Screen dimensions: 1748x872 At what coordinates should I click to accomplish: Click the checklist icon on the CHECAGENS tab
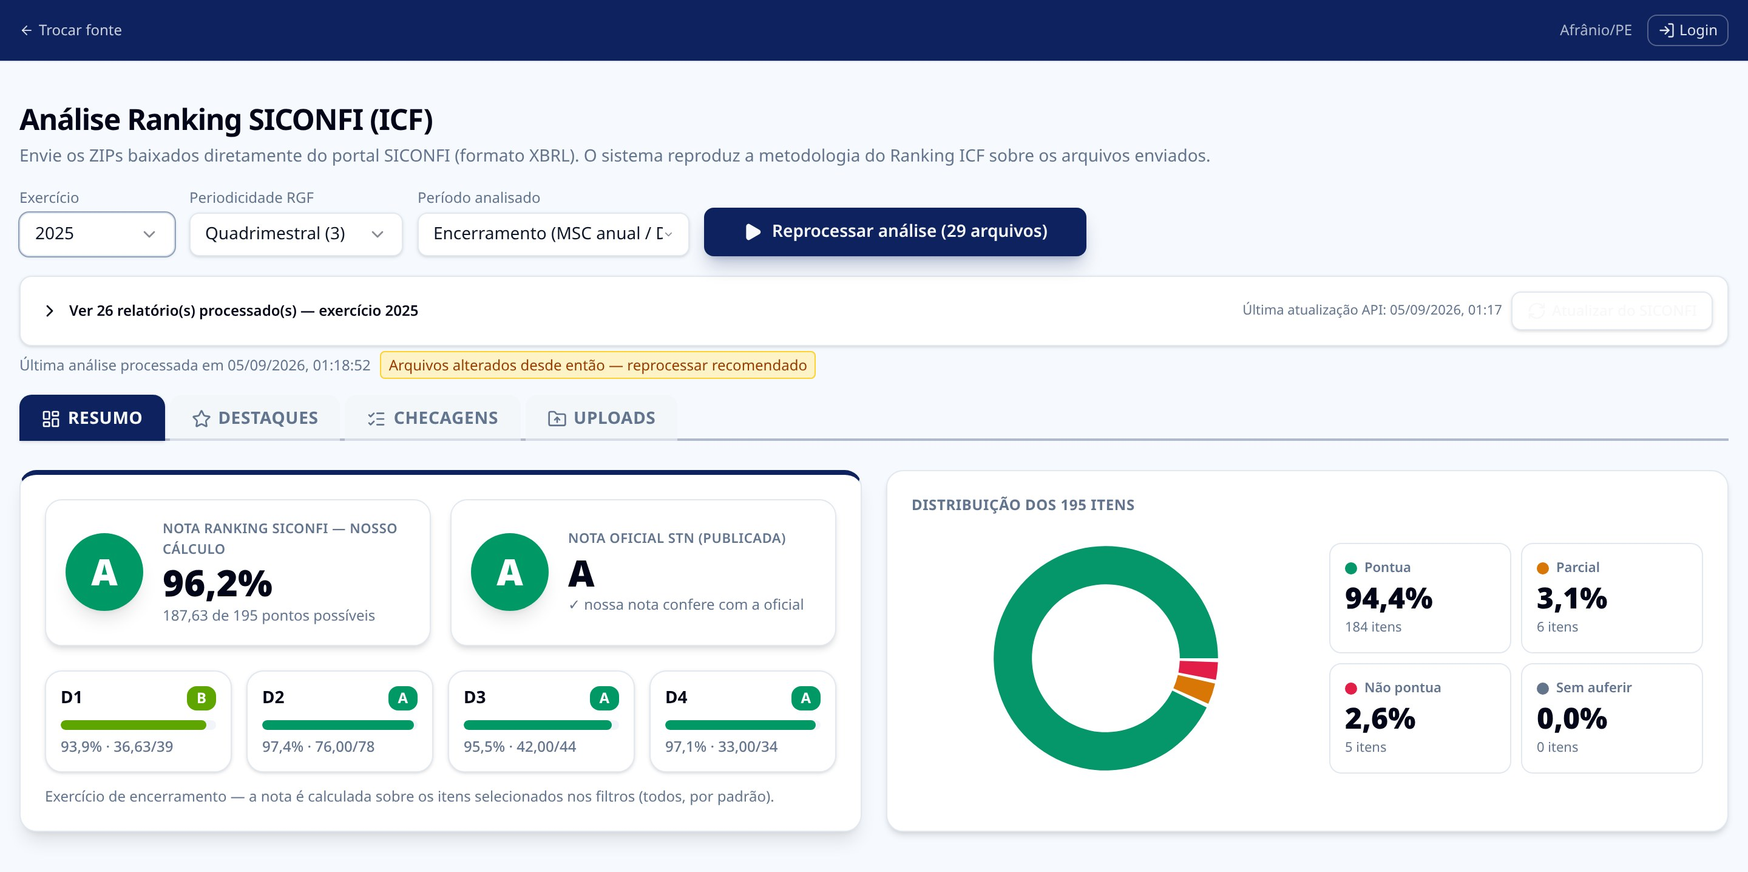point(376,418)
